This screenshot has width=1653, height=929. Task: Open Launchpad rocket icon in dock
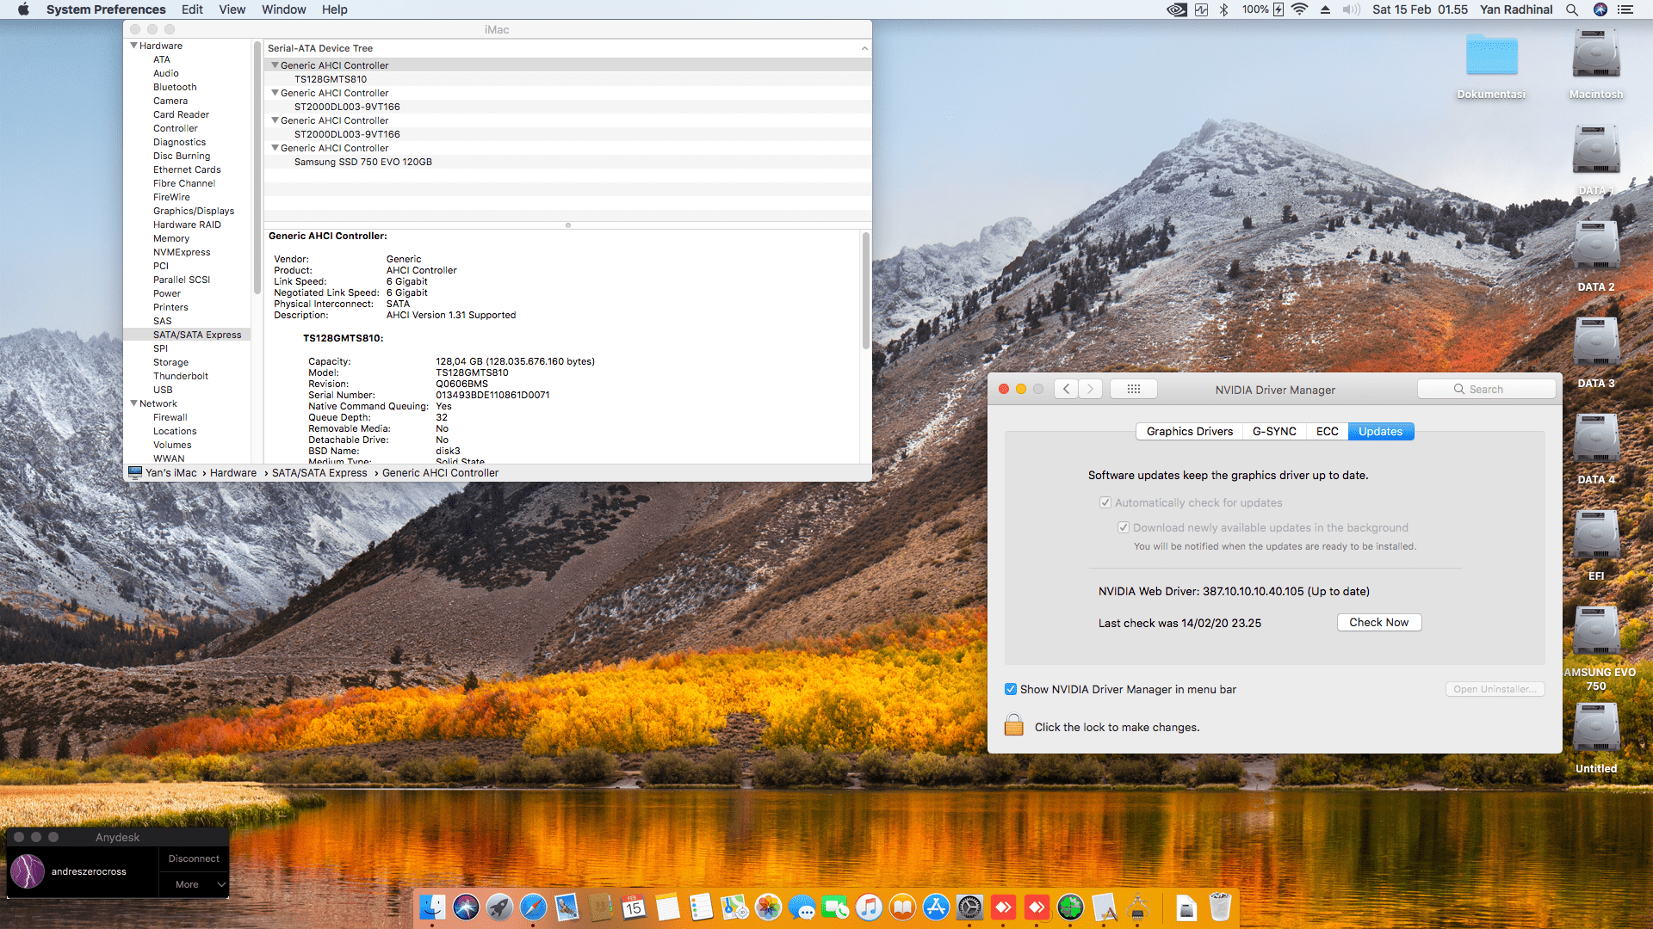pos(499,907)
